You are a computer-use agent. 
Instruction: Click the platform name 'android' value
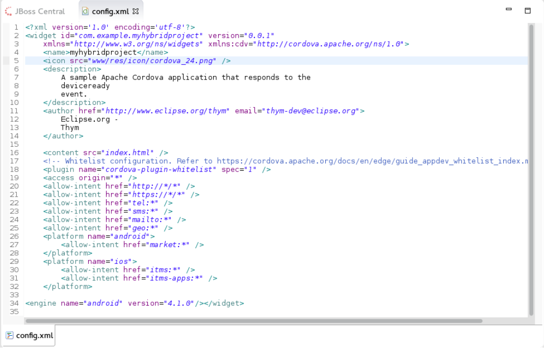click(130, 236)
